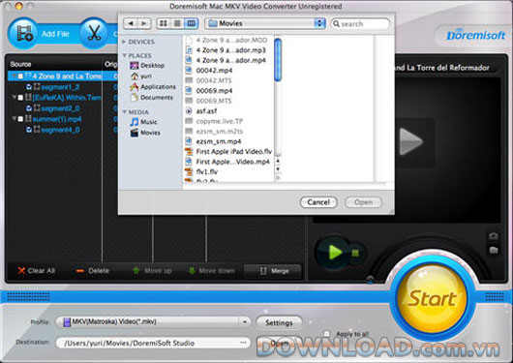Screen dimensions: 513x363
Task: Open the Profile MKV dropdown
Action: (153, 321)
